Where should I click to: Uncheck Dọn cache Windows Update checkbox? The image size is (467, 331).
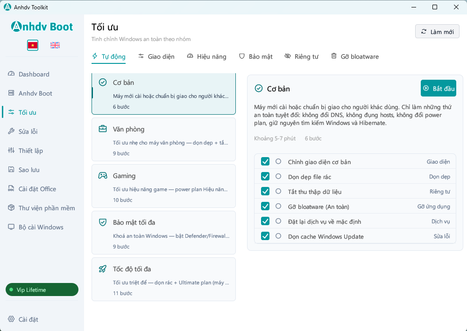click(265, 236)
